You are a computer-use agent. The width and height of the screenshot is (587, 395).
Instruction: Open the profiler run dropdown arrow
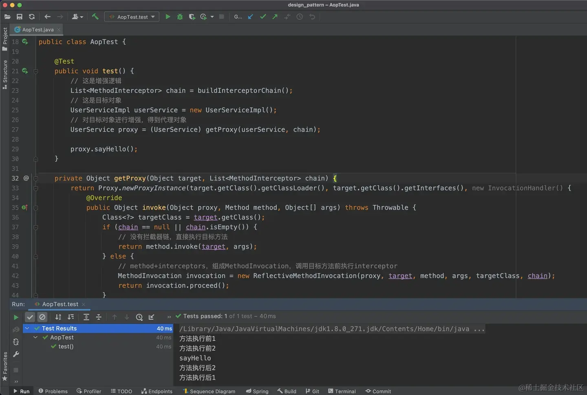point(212,17)
